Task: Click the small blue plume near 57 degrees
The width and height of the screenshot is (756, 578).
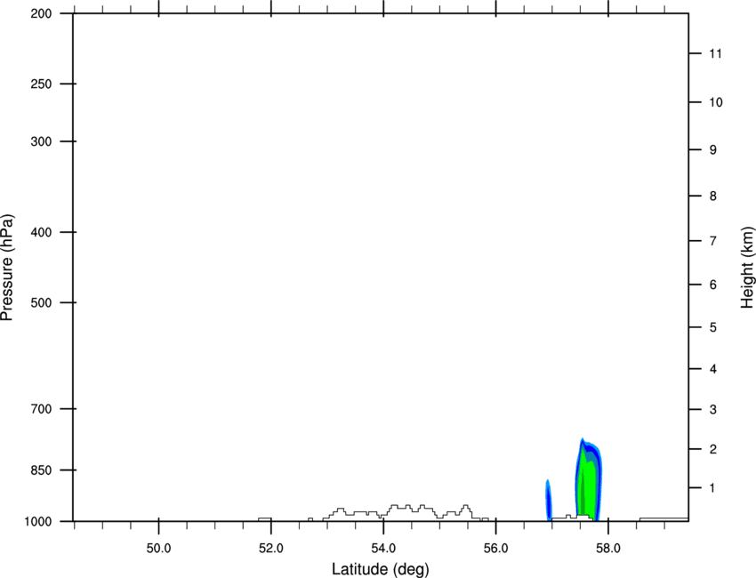Action: tap(549, 500)
